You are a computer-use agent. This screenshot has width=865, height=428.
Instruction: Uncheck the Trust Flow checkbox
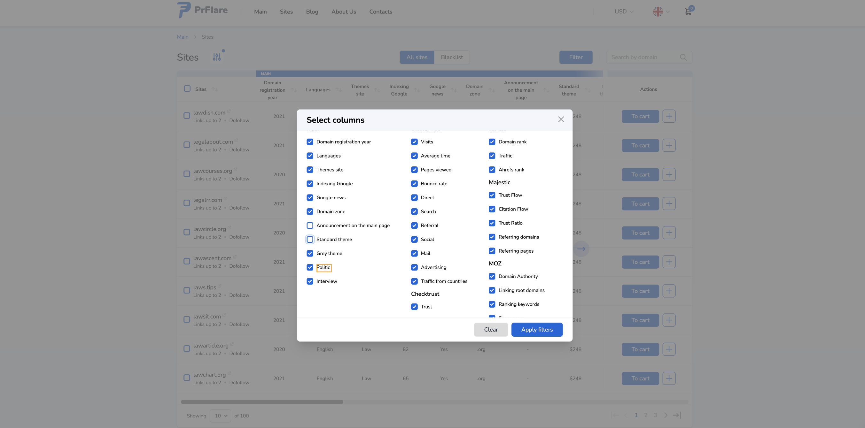pos(492,195)
